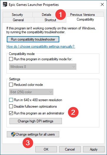The image size is (107, 155).
Task: Click the Epic Games icon in title bar
Action: 5,4
